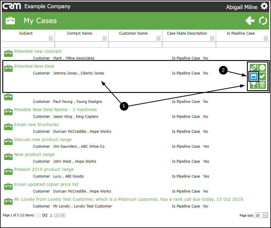
Task: Sort by the Case State Description column header
Action: click(x=187, y=33)
